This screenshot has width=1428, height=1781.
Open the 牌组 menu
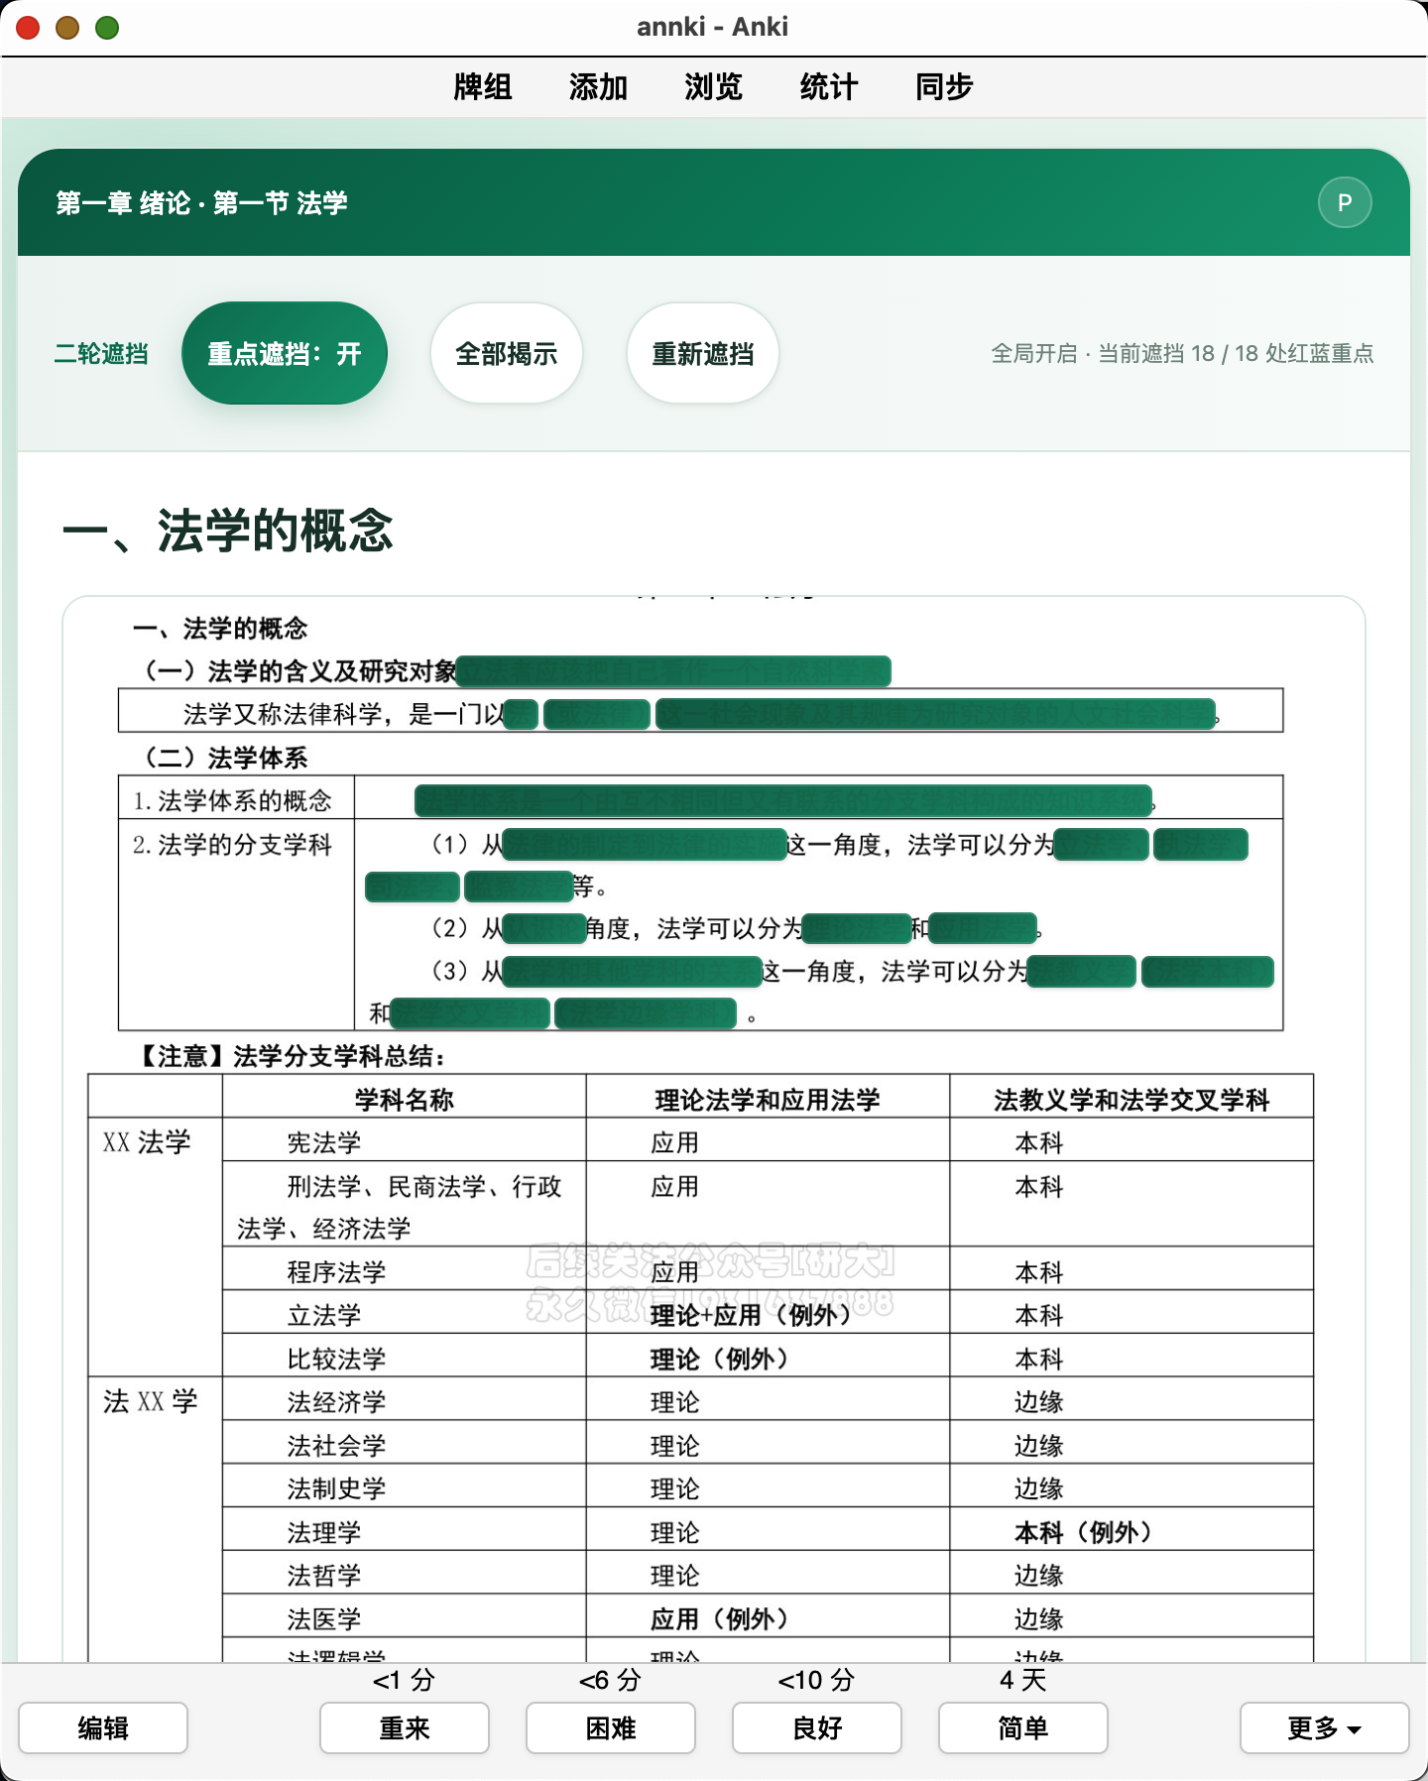[483, 87]
